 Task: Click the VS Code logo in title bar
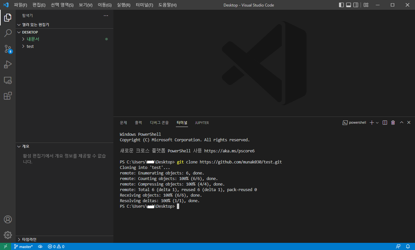[6, 5]
